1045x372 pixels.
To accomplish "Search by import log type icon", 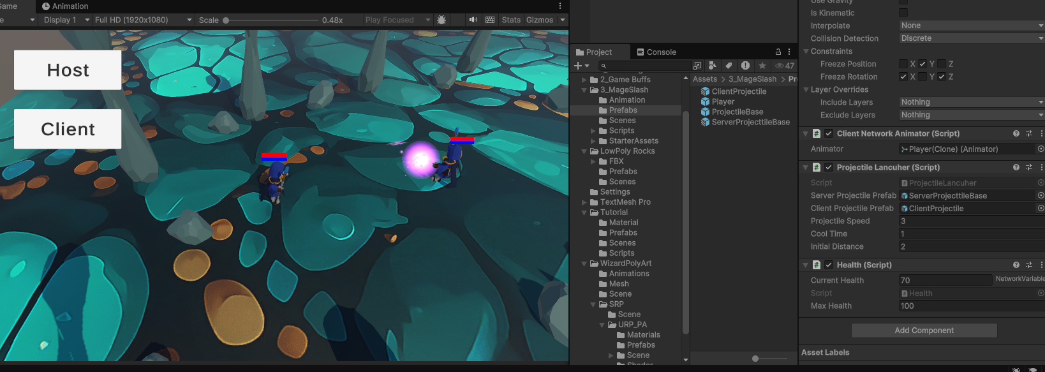I will tap(745, 66).
